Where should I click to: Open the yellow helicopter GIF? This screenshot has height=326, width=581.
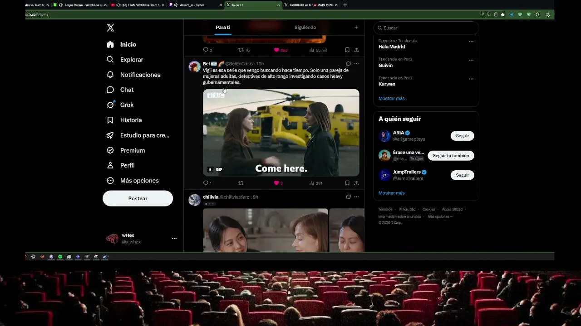[x=281, y=132]
